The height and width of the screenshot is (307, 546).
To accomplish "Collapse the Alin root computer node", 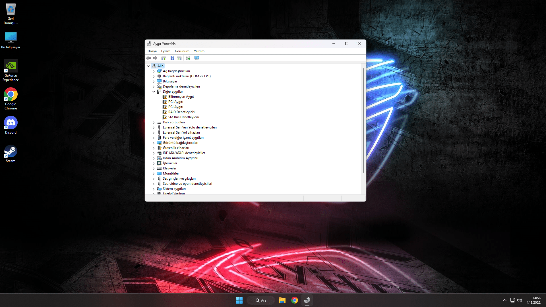I will [148, 66].
